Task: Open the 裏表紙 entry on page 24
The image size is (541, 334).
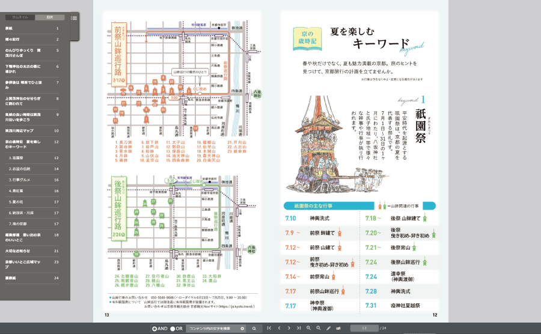Action: [32, 278]
